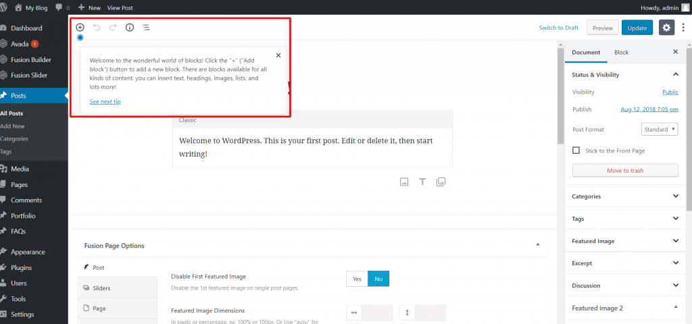Open the comments bubble in admin bar
The image size is (692, 324).
(59, 7)
